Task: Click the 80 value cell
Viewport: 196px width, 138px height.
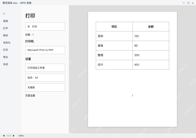Action: pos(151,46)
